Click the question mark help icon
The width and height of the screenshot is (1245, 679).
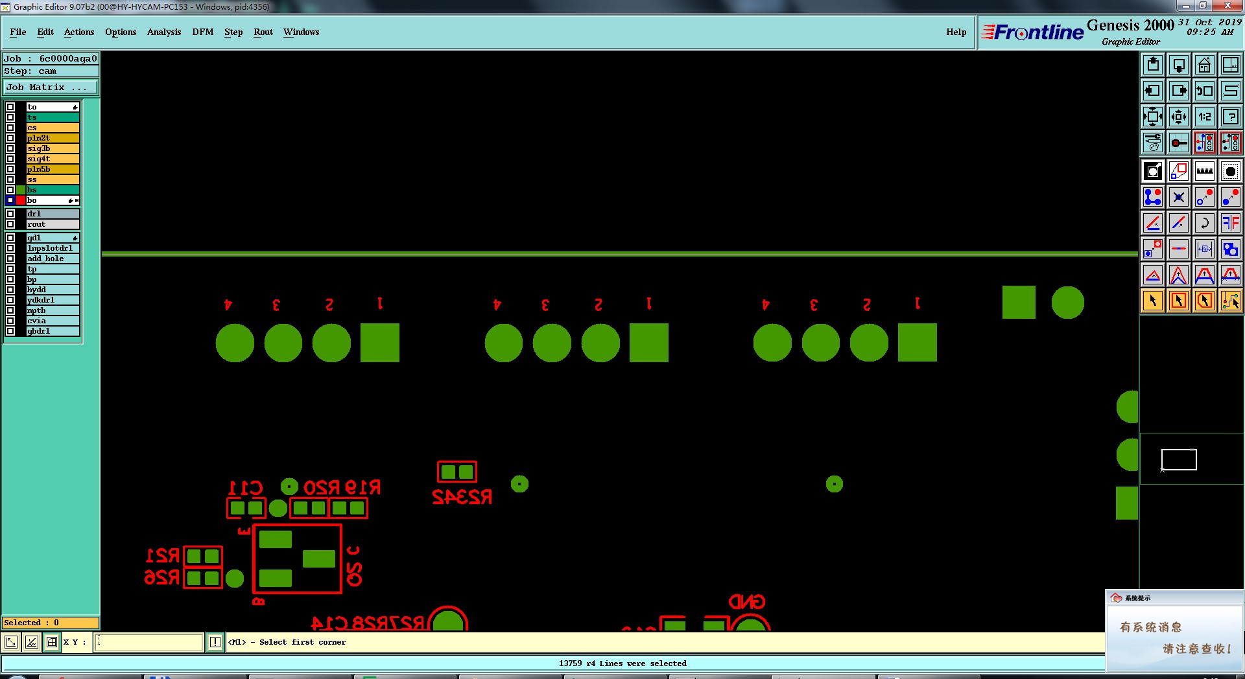(1231, 117)
